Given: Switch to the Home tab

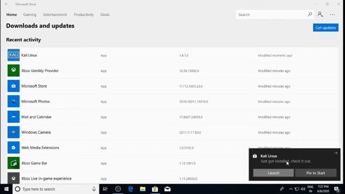Looking at the screenshot, I should click(11, 15).
